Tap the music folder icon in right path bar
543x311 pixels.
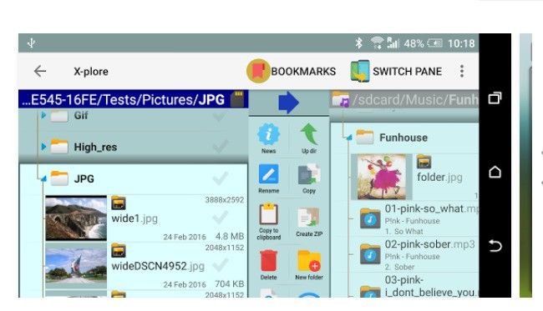(340, 100)
